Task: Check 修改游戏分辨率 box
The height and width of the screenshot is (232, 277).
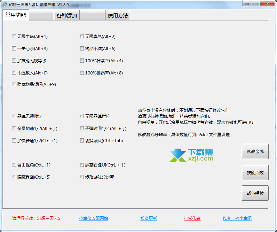Action: [82, 177]
